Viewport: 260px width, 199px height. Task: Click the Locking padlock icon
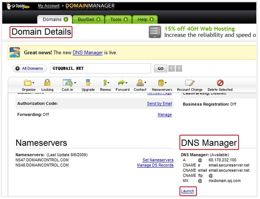[x=47, y=83]
